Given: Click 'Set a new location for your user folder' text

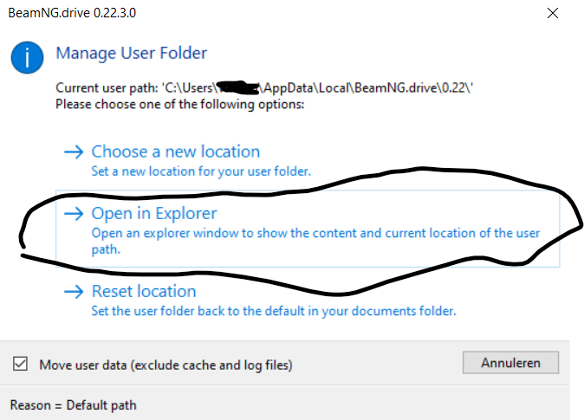Looking at the screenshot, I should coord(201,171).
